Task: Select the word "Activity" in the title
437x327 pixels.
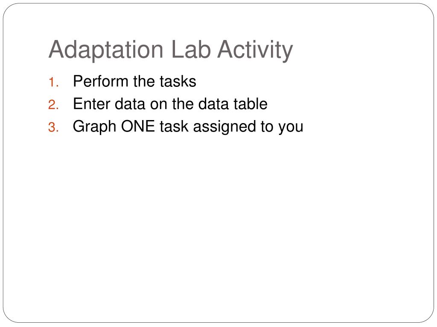Action: 255,50
